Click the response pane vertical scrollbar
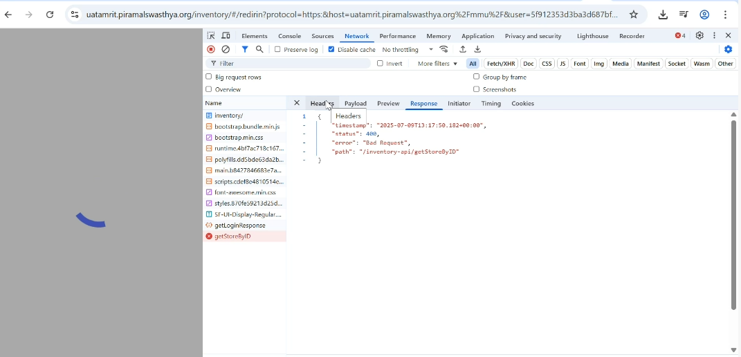 733,215
